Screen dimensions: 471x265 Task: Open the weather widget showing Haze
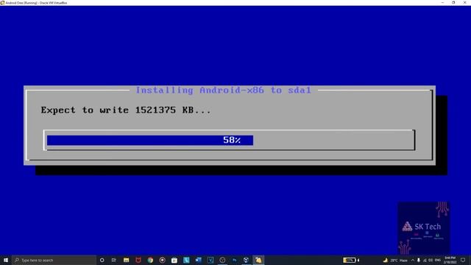pos(396,260)
